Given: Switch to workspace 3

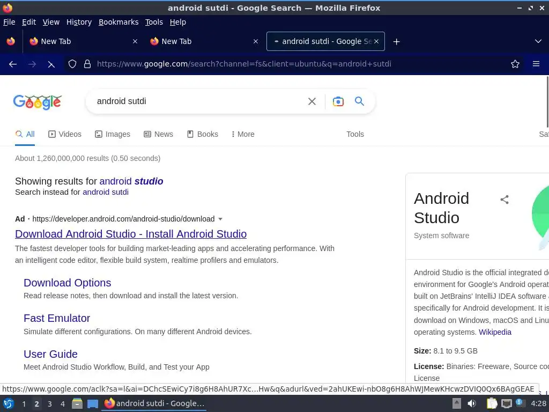Looking at the screenshot, I should tap(50, 404).
